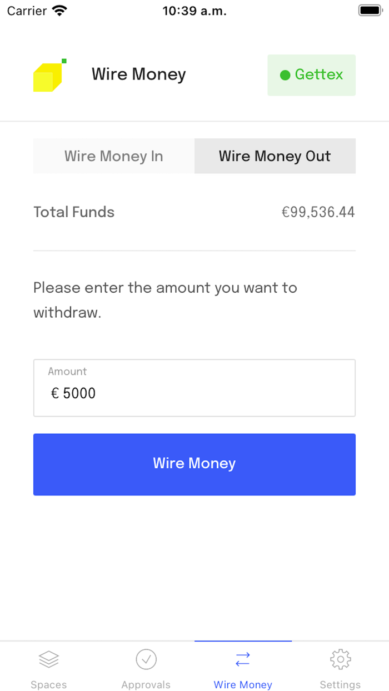The image size is (389, 691).
Task: Tap the Approvals checkmark icon
Action: point(146,659)
